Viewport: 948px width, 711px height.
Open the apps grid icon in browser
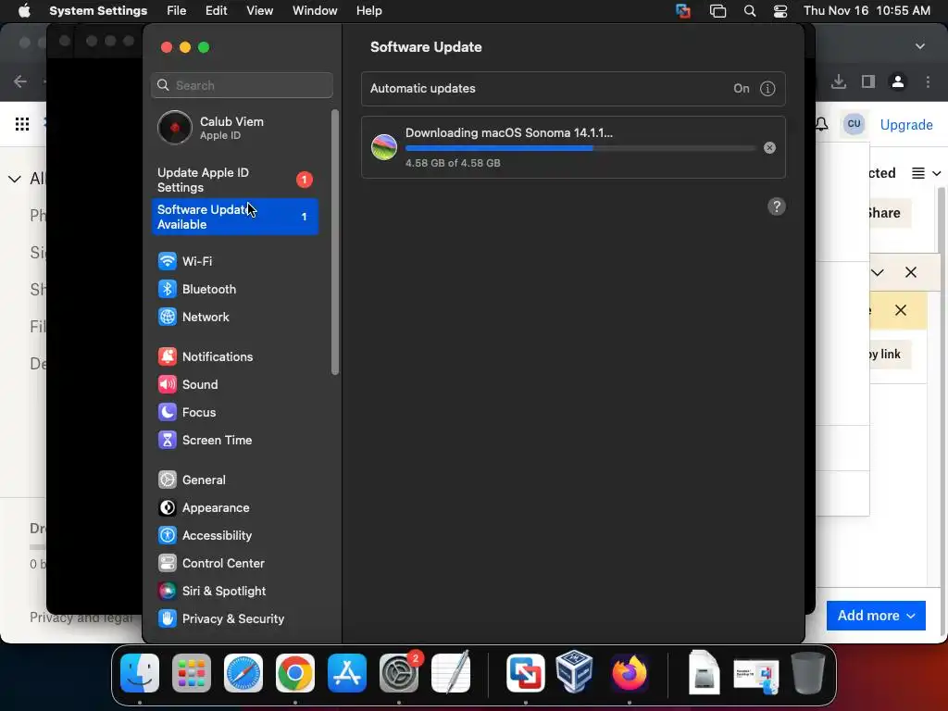click(x=22, y=124)
